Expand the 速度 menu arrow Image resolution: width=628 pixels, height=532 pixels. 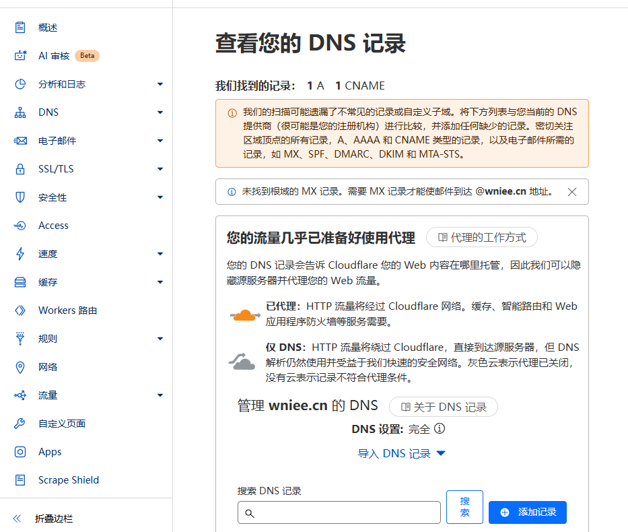coord(160,254)
